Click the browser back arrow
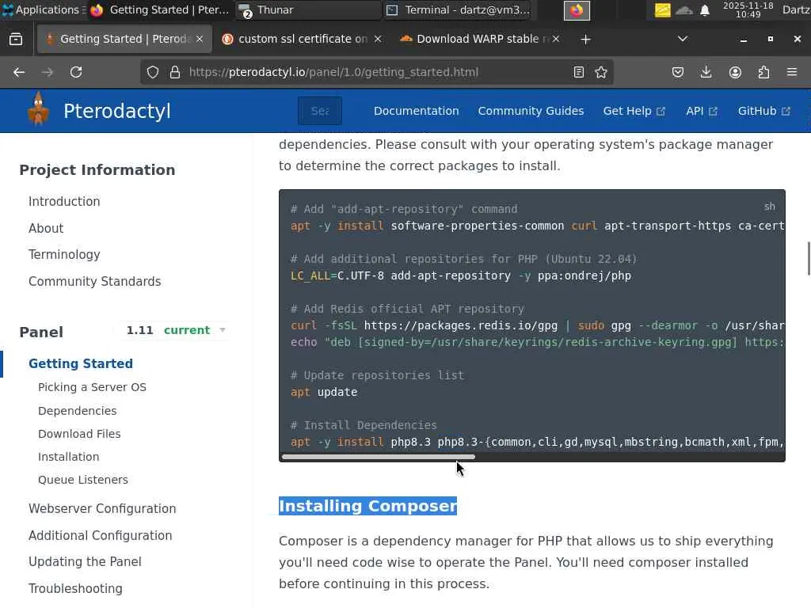Screen dimensions: 811x608 point(19,72)
